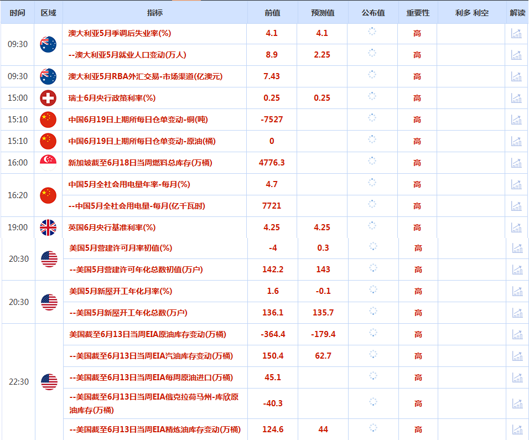Open chart analysis icon for Swiss policy rate
Image resolution: width=529 pixels, height=440 pixels.
click(516, 98)
